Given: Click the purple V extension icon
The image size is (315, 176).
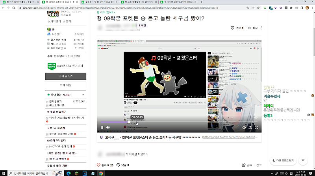Looking at the screenshot, I should pos(275,8).
